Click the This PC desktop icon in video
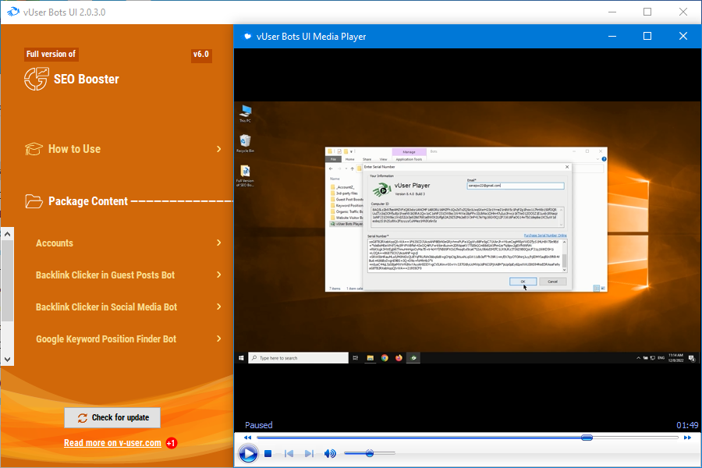Image resolution: width=702 pixels, height=468 pixels. pyautogui.click(x=246, y=113)
